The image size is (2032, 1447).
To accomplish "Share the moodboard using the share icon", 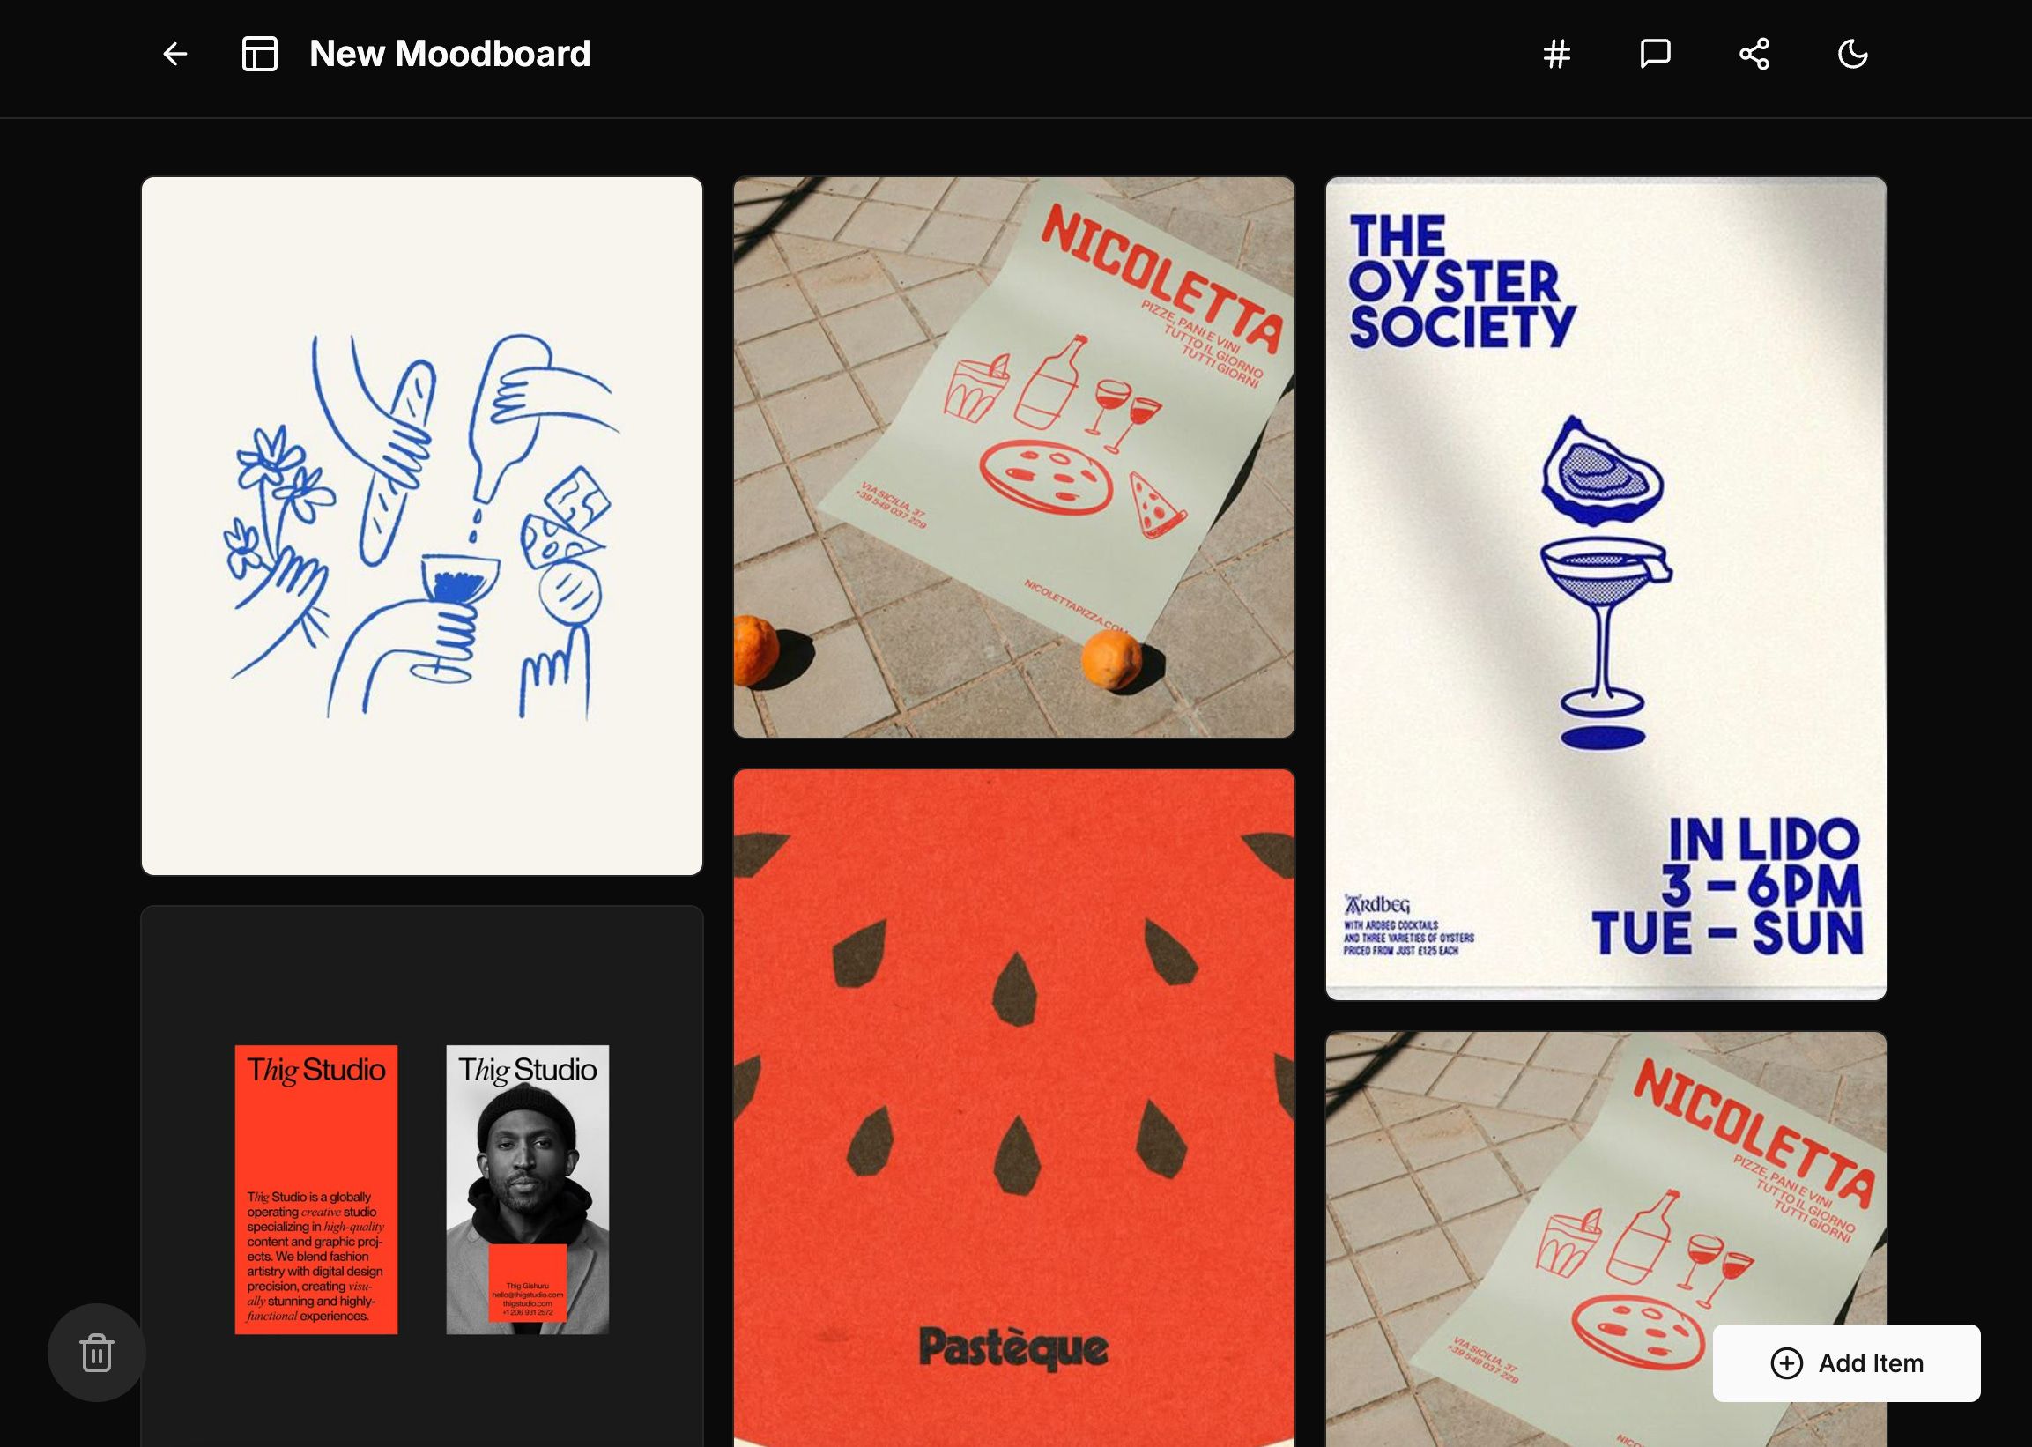I will pyautogui.click(x=1754, y=55).
